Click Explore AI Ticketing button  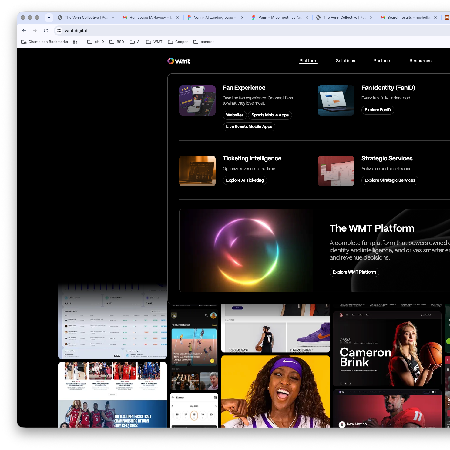click(245, 180)
